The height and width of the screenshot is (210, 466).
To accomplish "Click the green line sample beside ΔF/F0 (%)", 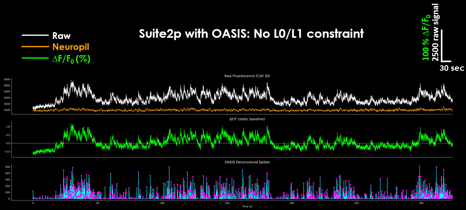I will click(35, 58).
